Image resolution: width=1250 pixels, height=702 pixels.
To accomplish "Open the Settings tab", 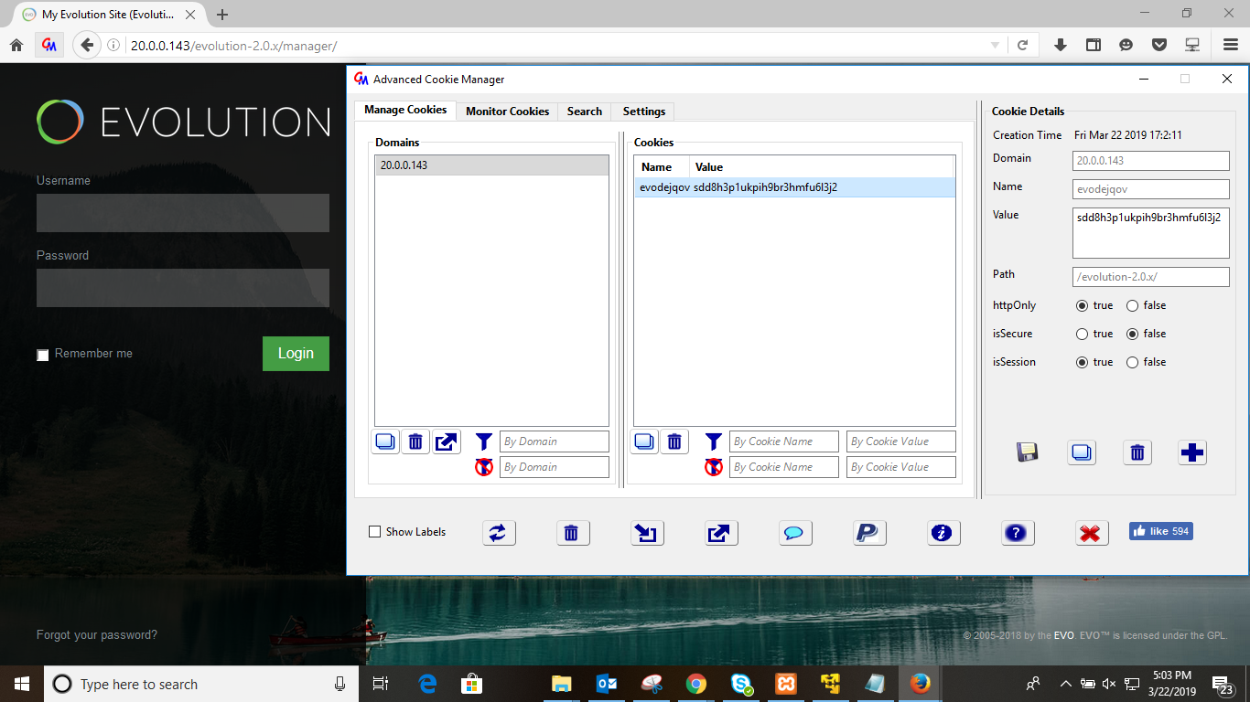I will [x=644, y=112].
